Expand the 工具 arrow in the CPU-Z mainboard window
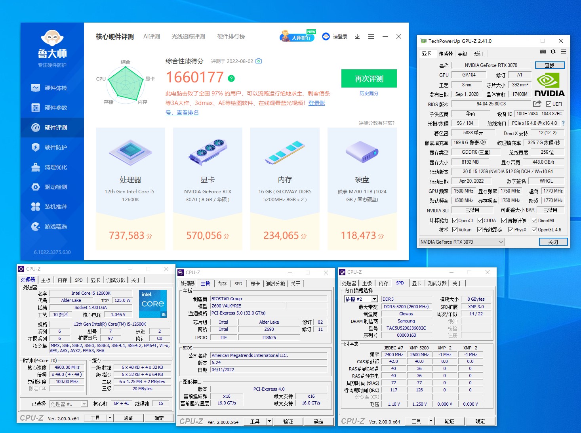Image resolution: width=581 pixels, height=433 pixels. point(270,422)
